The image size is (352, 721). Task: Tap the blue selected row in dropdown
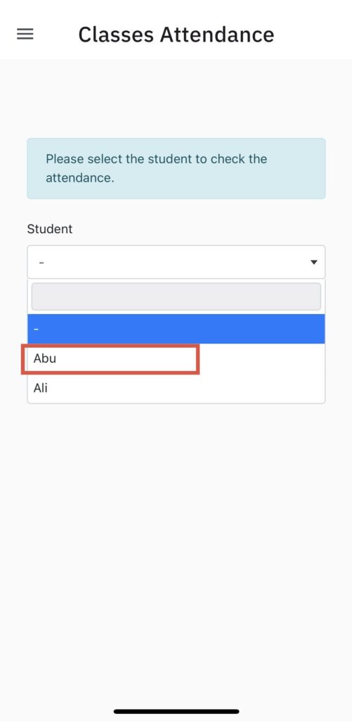[176, 329]
